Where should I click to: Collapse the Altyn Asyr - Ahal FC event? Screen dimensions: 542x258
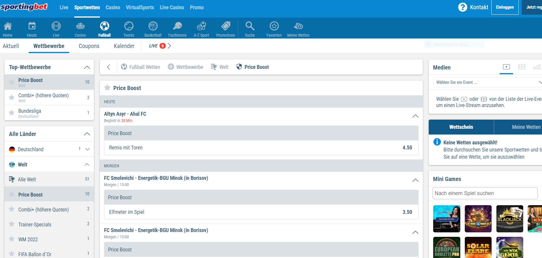tap(415, 116)
